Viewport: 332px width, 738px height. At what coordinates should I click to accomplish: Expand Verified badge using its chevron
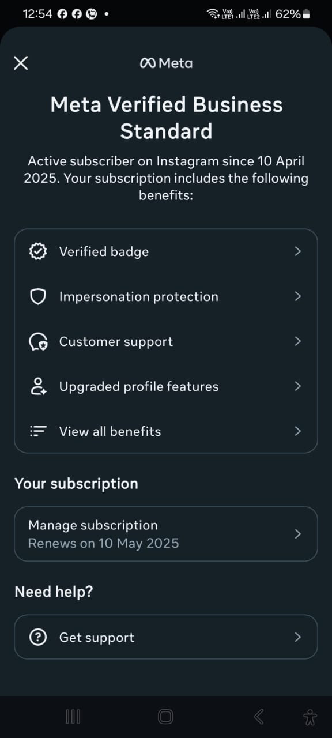[298, 251]
